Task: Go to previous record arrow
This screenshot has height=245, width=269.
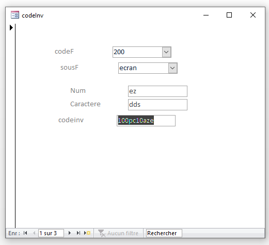Action: click(x=34, y=233)
